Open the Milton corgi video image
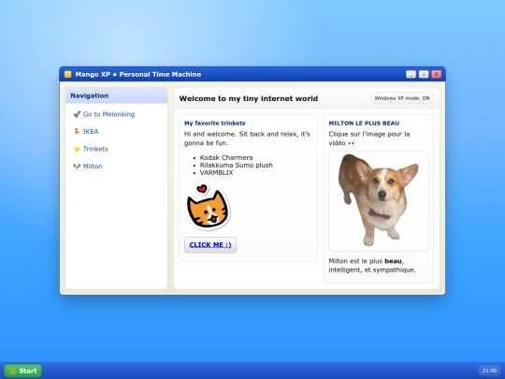The width and height of the screenshot is (505, 379). (379, 201)
